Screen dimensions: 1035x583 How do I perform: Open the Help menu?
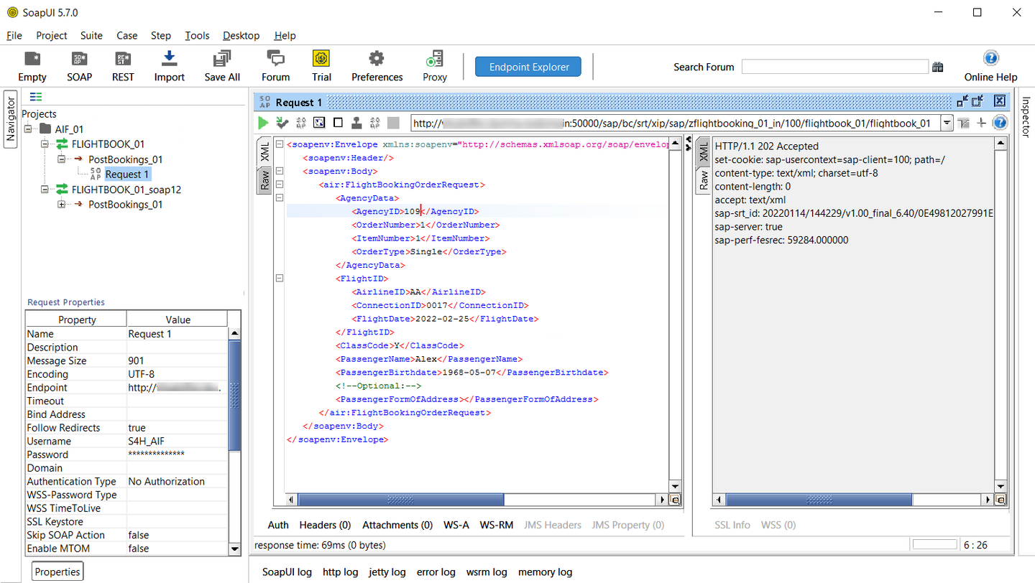(285, 35)
